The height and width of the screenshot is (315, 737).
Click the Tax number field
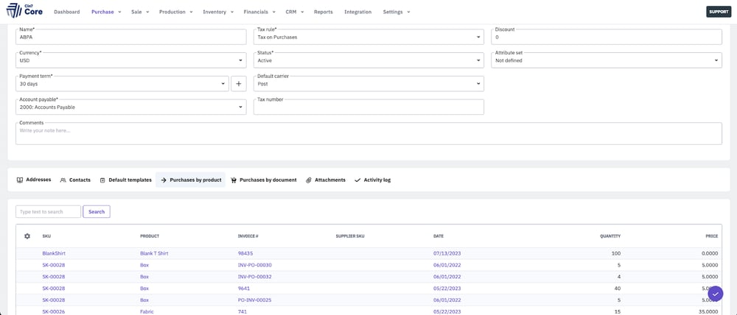368,107
